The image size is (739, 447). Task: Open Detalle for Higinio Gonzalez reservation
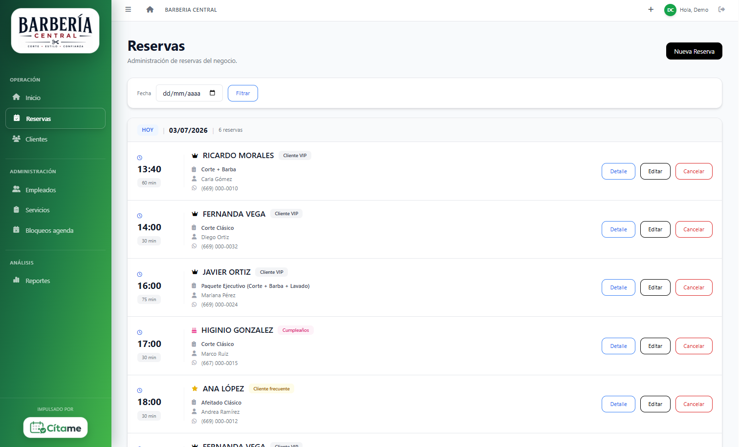pos(618,346)
